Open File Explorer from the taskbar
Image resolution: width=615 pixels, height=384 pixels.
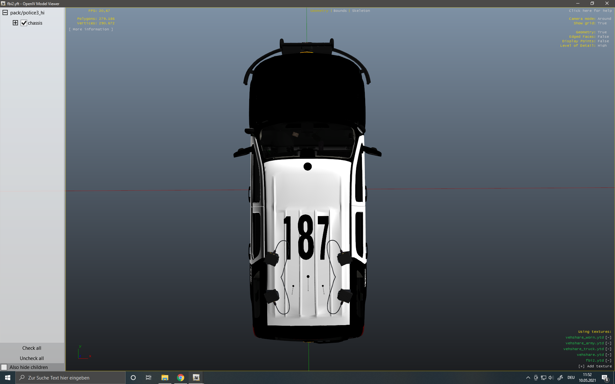pos(165,378)
